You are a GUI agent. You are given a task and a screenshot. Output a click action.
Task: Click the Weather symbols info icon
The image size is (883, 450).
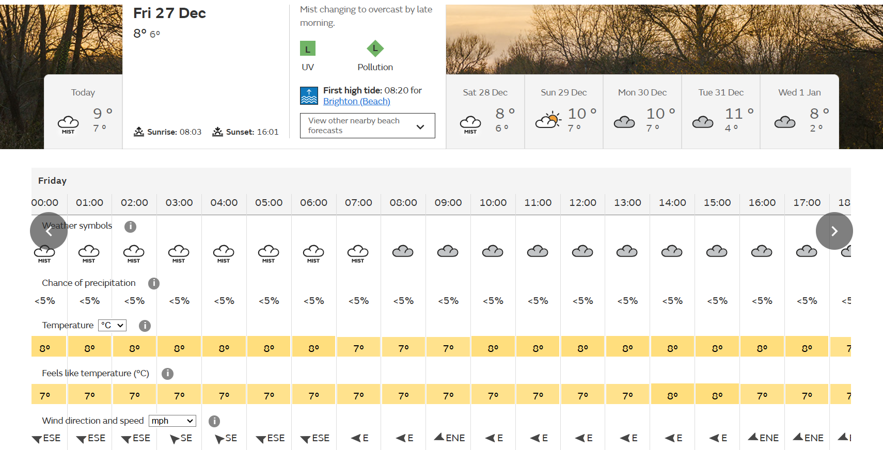pos(130,227)
